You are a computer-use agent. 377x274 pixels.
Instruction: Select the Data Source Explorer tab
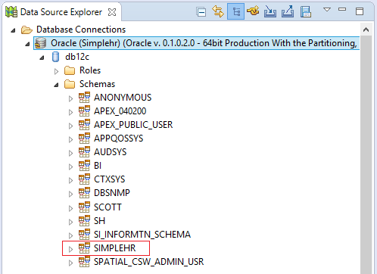61,12
